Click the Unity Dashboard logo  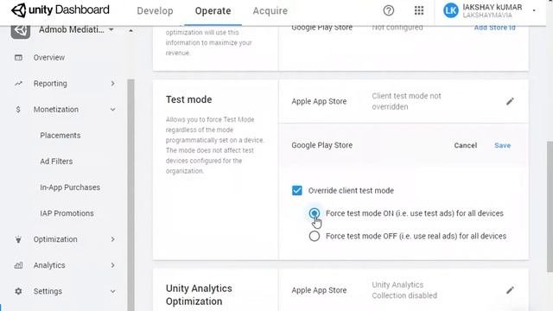pyautogui.click(x=60, y=10)
